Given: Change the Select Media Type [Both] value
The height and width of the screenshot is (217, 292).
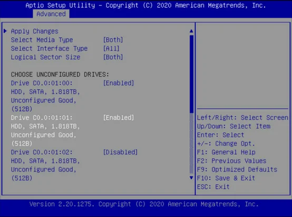Looking at the screenshot, I should pyautogui.click(x=113, y=40).
